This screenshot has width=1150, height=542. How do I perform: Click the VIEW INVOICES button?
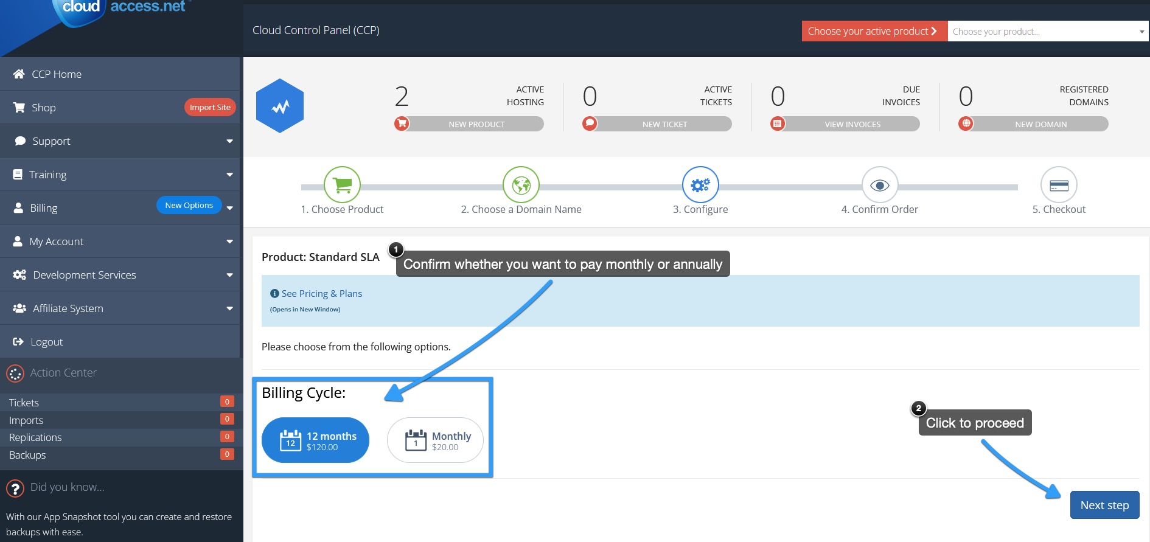click(x=852, y=124)
